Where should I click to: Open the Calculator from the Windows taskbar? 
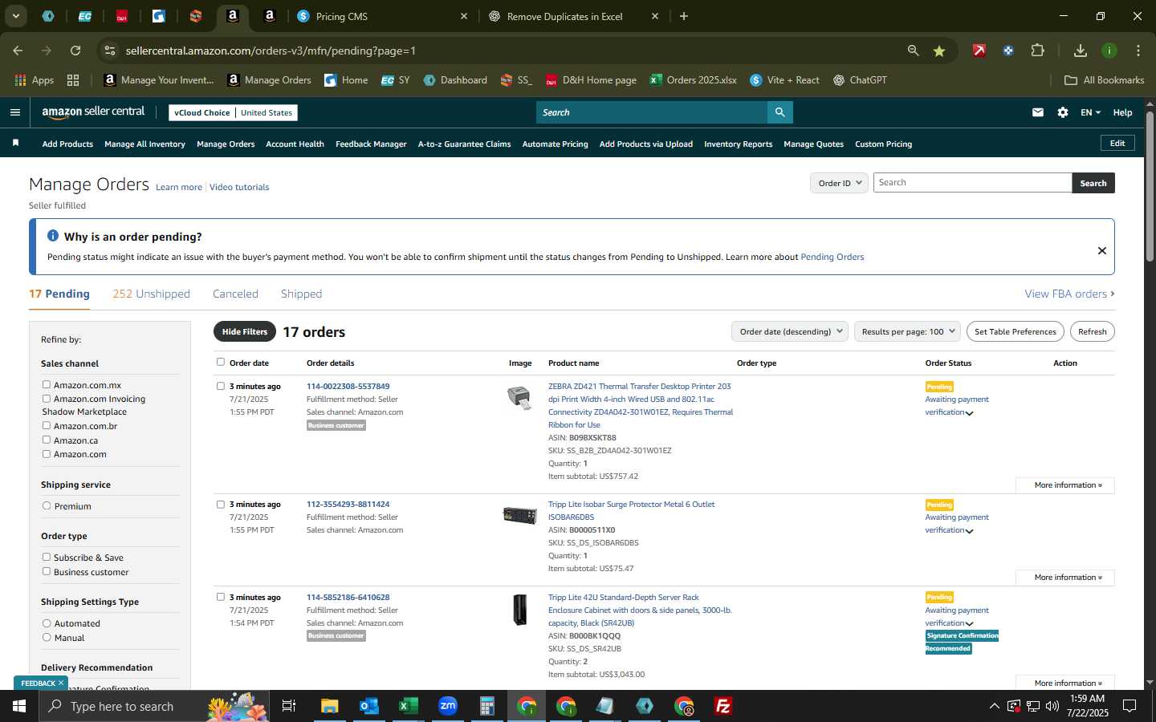pos(486,706)
